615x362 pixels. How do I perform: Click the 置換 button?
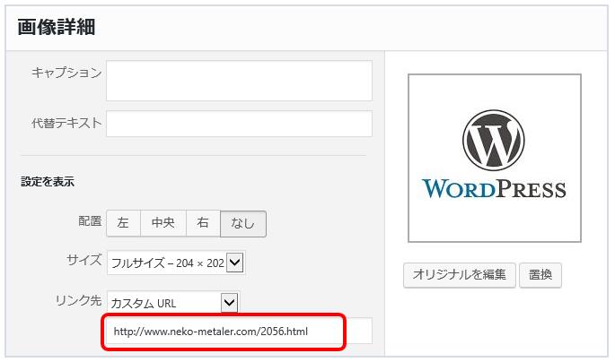point(540,275)
